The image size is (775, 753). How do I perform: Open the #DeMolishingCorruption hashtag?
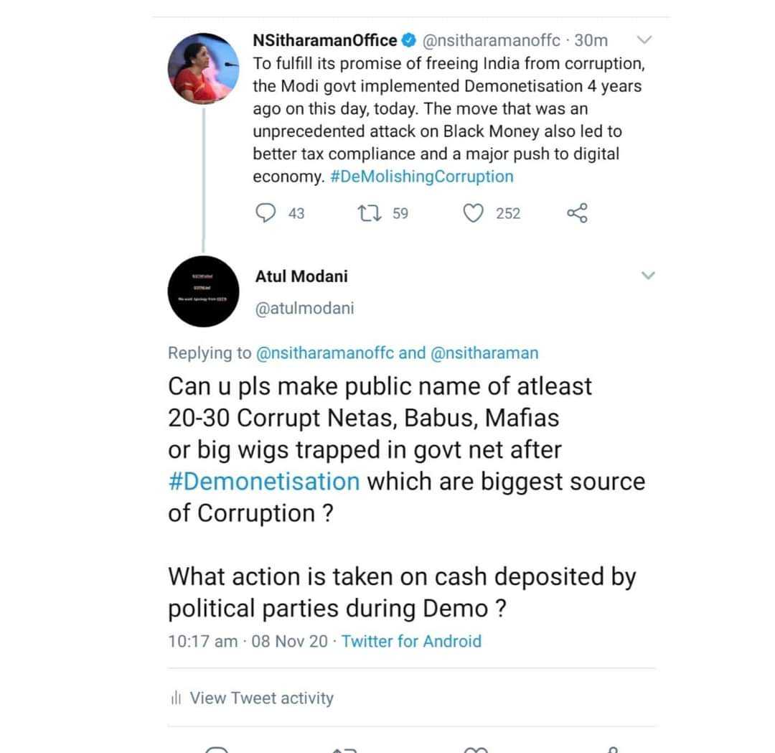tap(422, 177)
